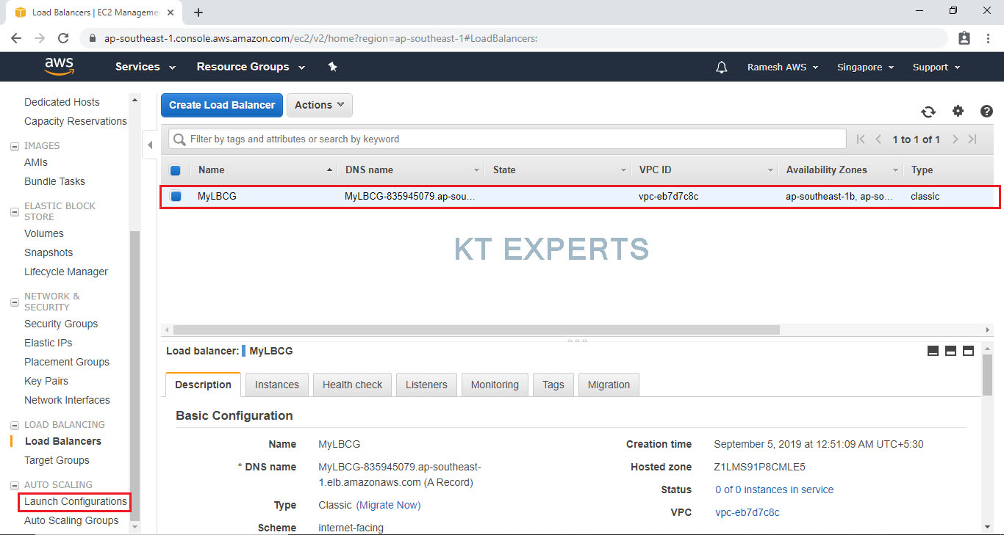Collapse the IMAGES section in sidebar
This screenshot has height=535, width=1004.
(15, 147)
